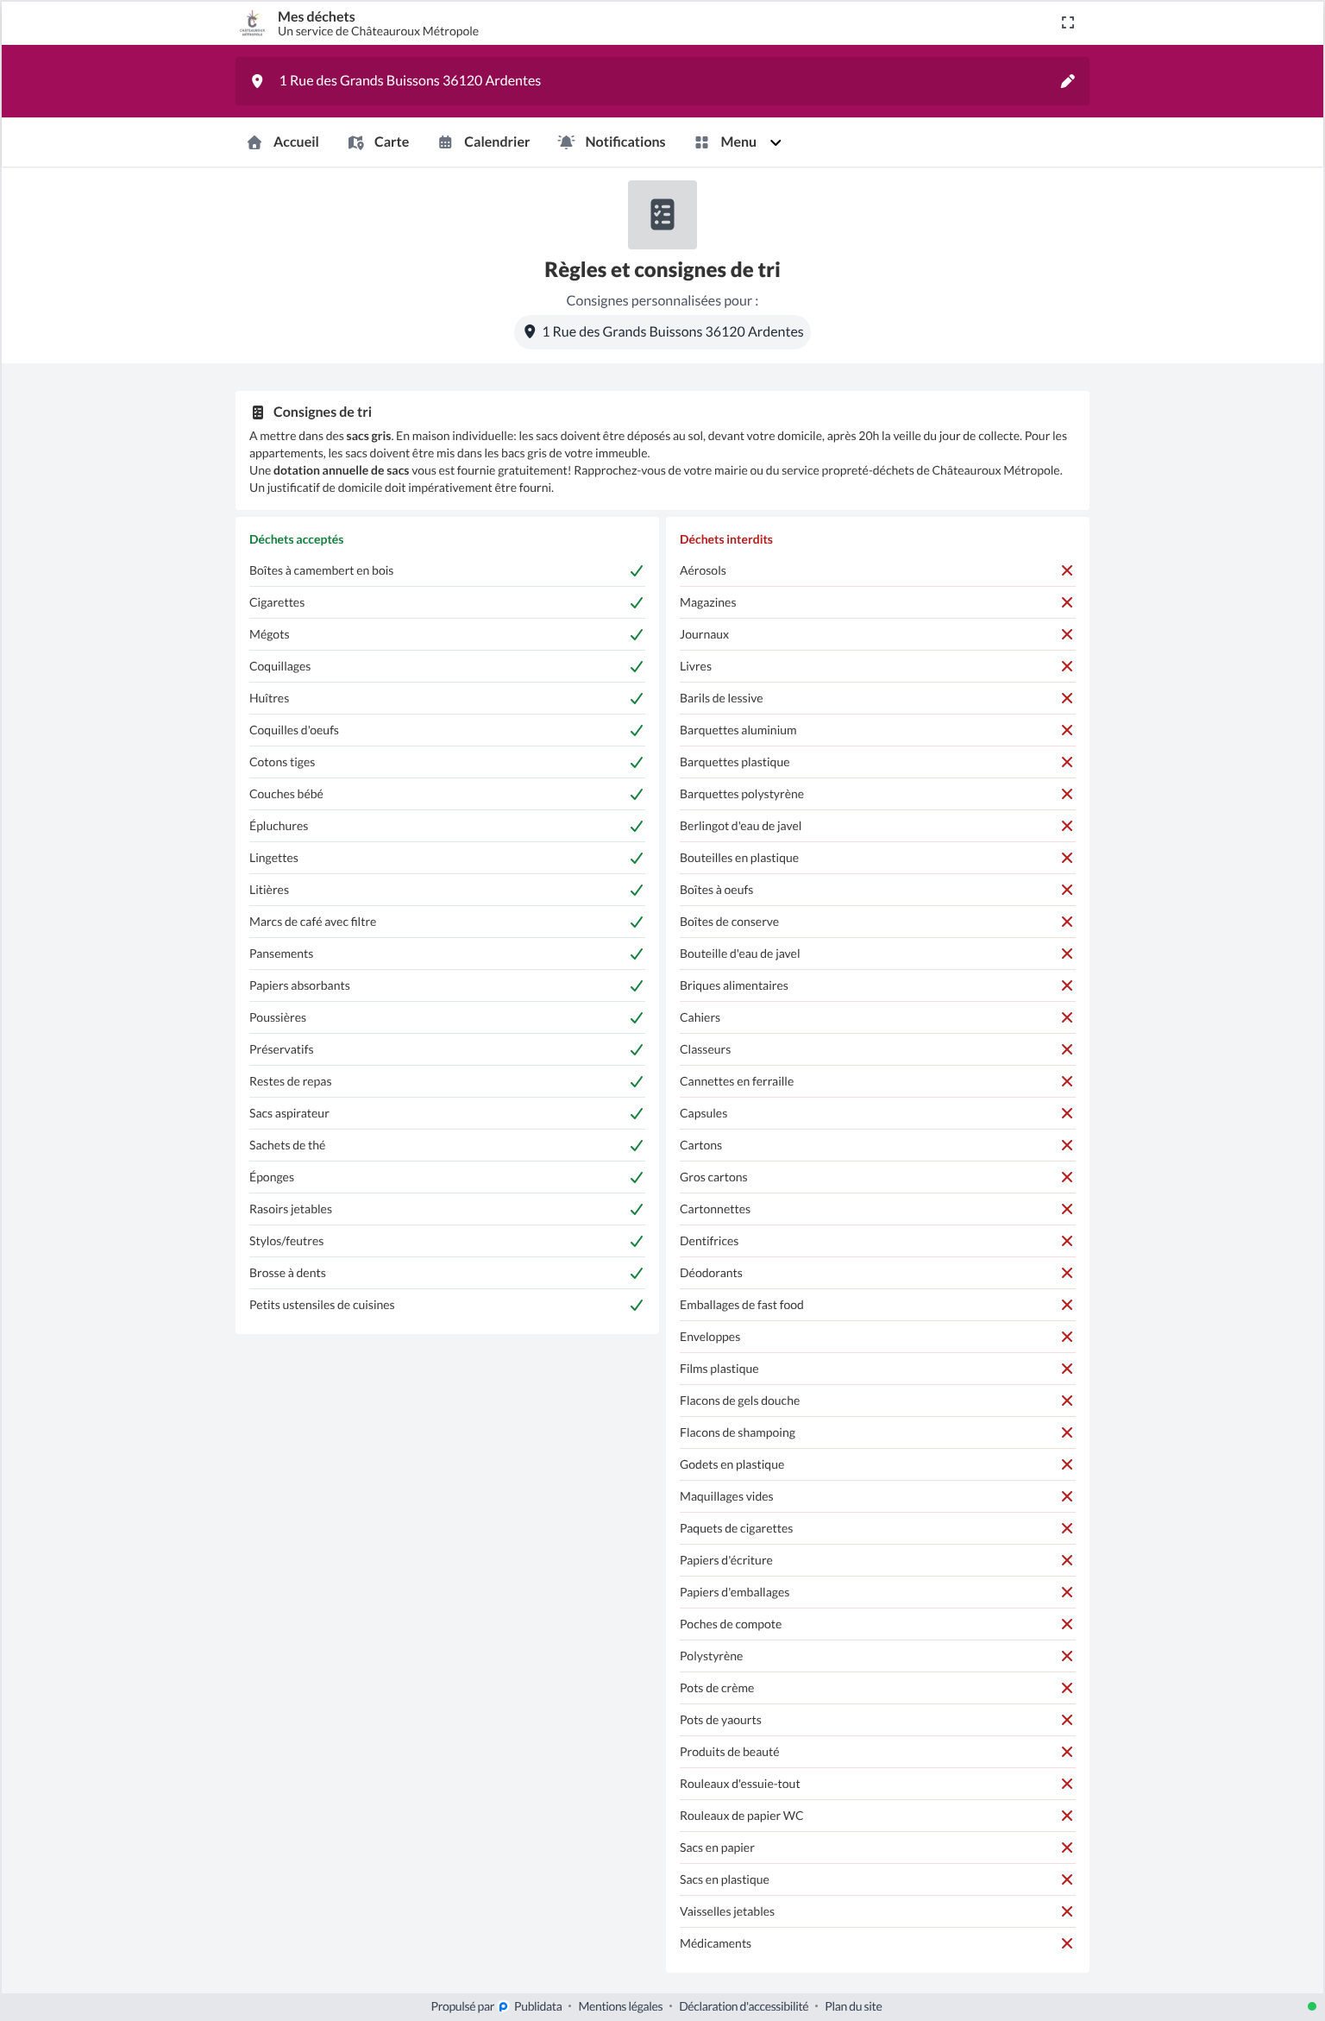This screenshot has height=2021, width=1325.
Task: Click the location pin in address bar
Action: pyautogui.click(x=257, y=81)
